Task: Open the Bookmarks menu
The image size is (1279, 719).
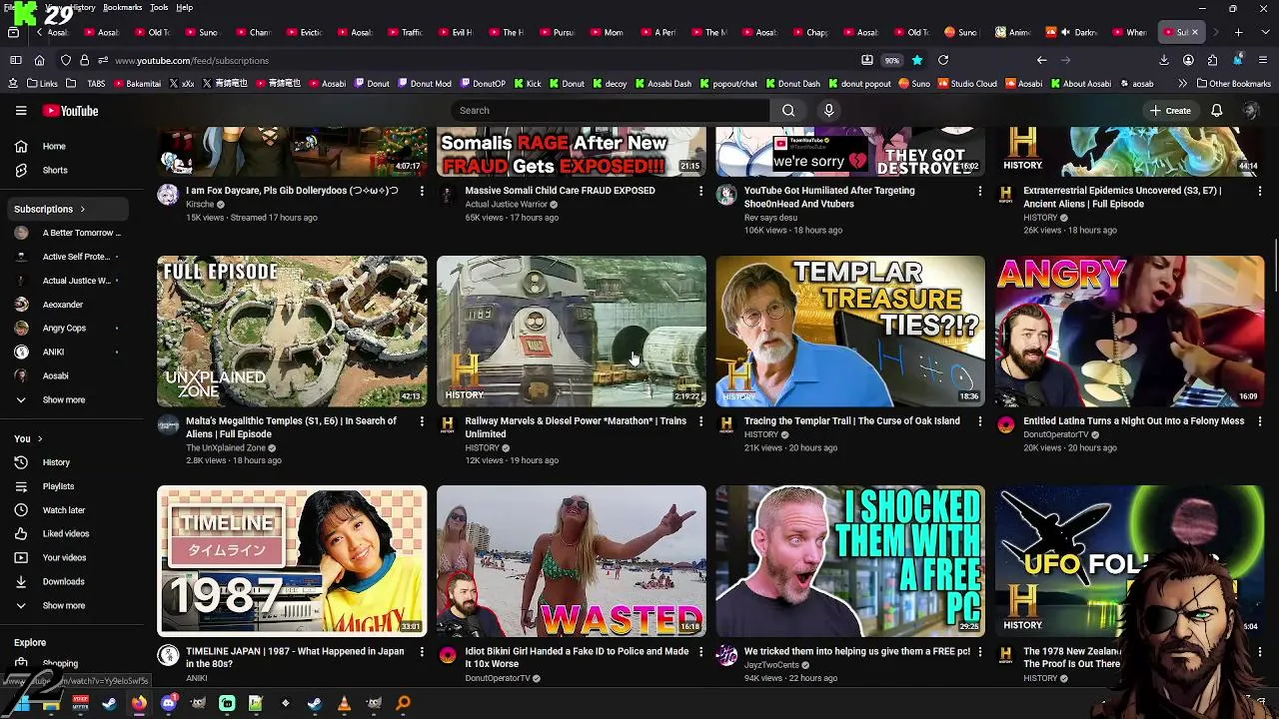Action: 123,7
